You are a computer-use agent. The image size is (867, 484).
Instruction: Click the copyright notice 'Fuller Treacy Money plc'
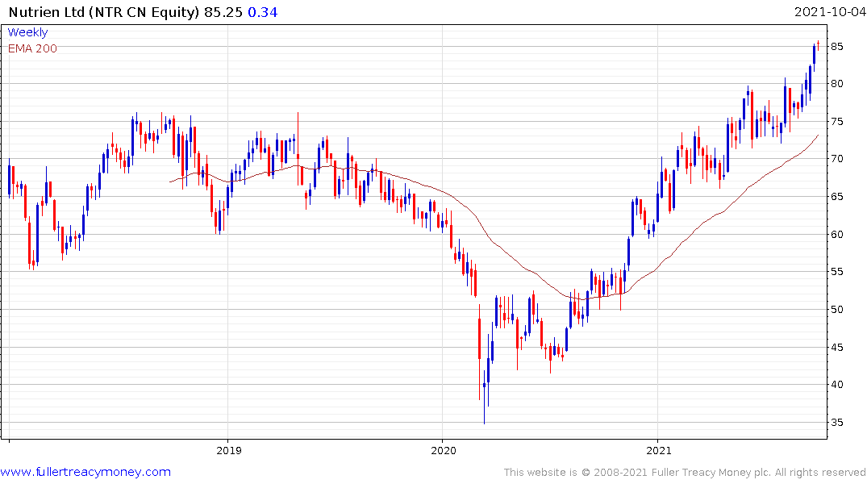pyautogui.click(x=710, y=473)
